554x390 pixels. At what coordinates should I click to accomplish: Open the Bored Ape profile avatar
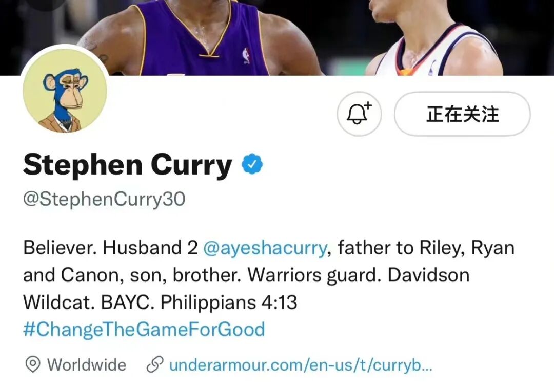point(65,91)
